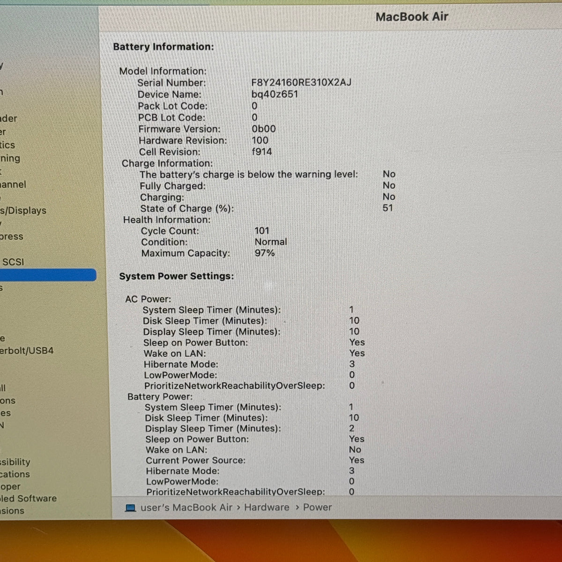Open the Accessibility sidebar entry
The height and width of the screenshot is (562, 562).
(x=15, y=462)
